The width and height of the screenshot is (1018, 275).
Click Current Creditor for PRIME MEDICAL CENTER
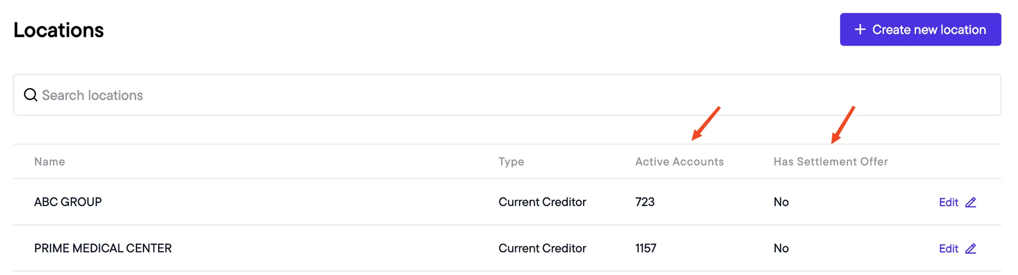tap(542, 248)
